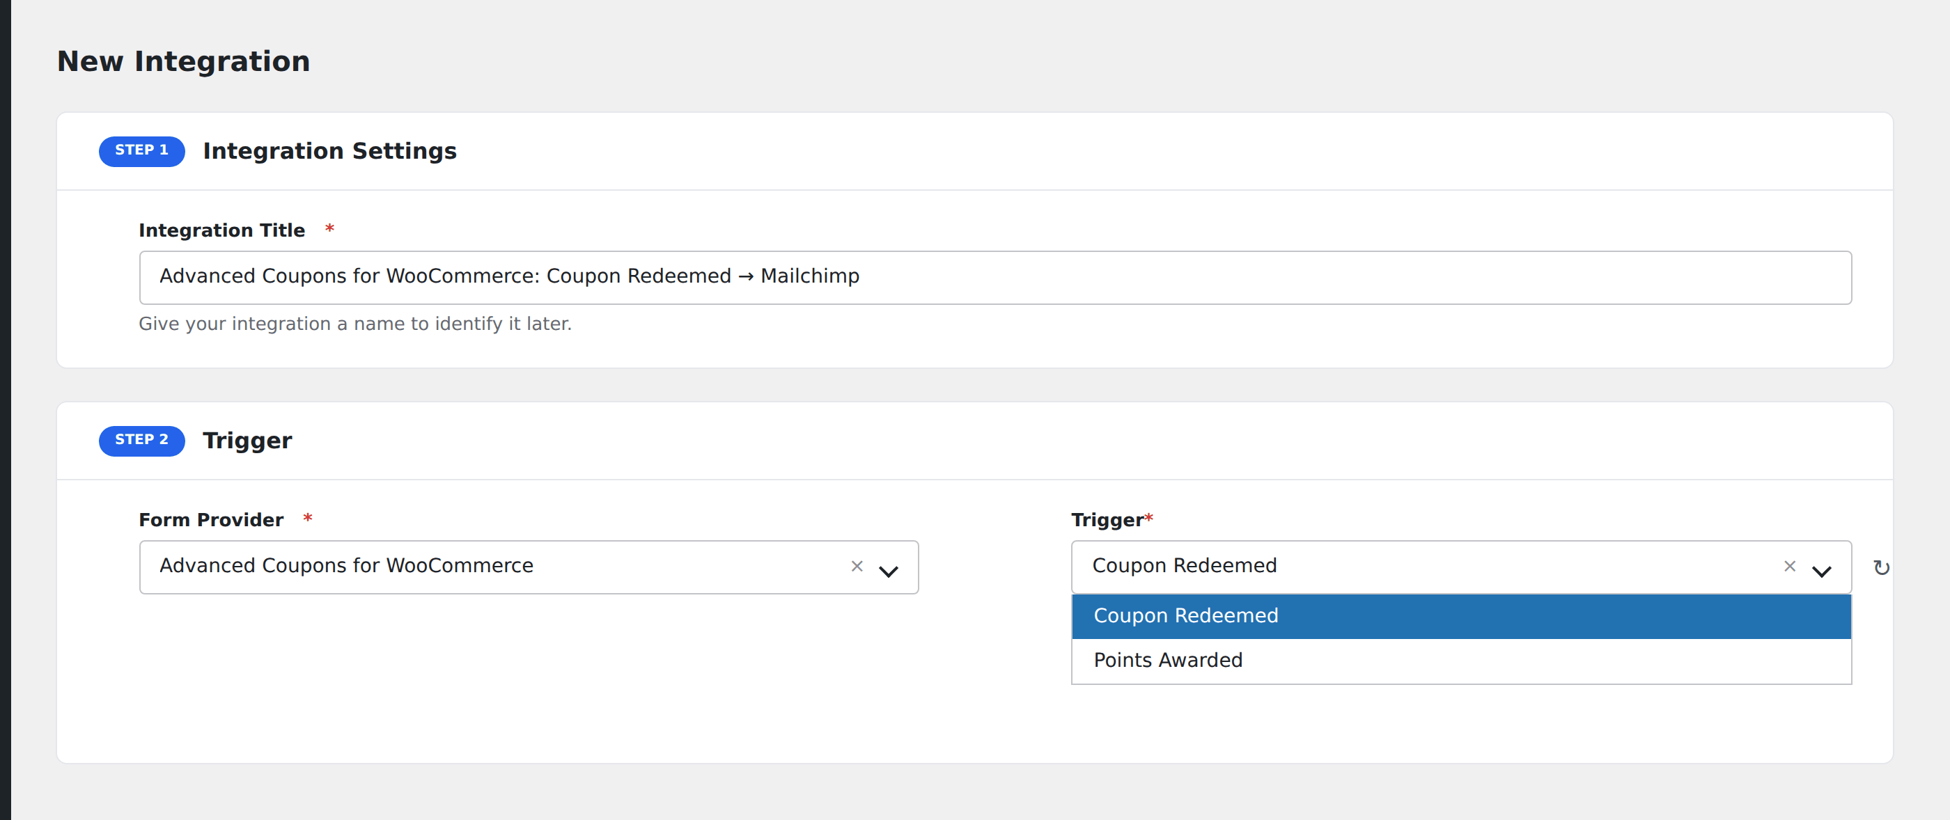Open the Advanced Coupons for WooCommerce combo box

click(x=529, y=567)
